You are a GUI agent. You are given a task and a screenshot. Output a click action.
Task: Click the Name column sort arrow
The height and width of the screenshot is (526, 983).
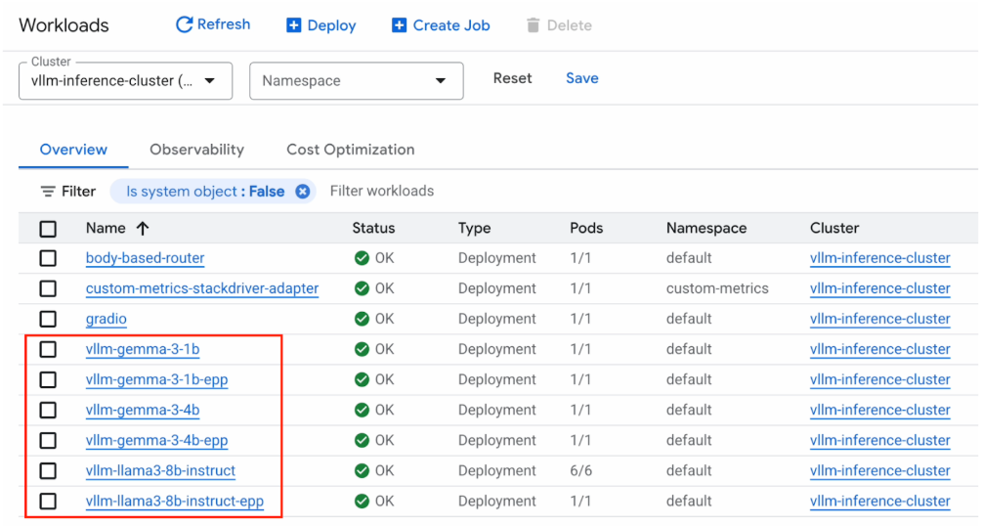(x=143, y=228)
